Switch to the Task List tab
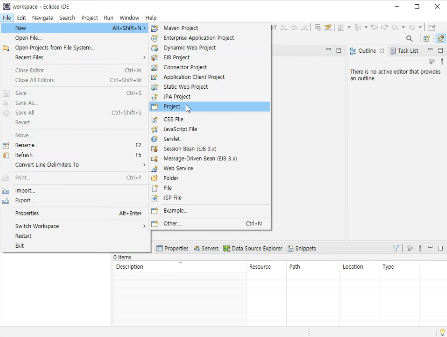The height and width of the screenshot is (337, 447). (404, 51)
